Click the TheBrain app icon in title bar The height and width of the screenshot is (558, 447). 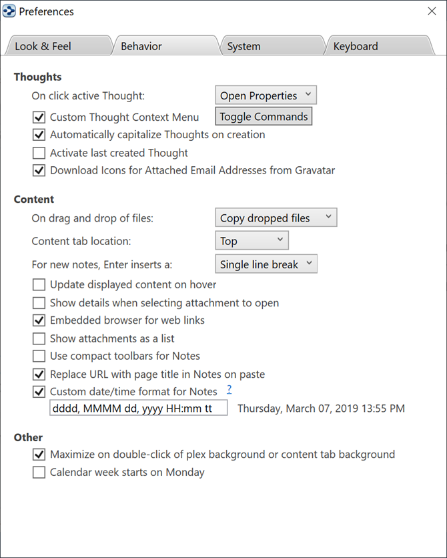pos(9,11)
